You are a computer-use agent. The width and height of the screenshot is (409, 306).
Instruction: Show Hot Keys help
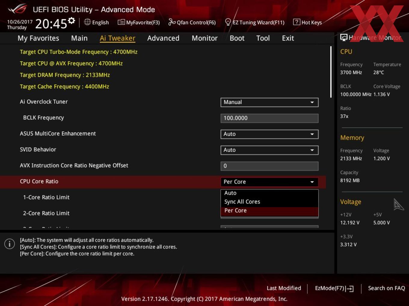(x=307, y=22)
